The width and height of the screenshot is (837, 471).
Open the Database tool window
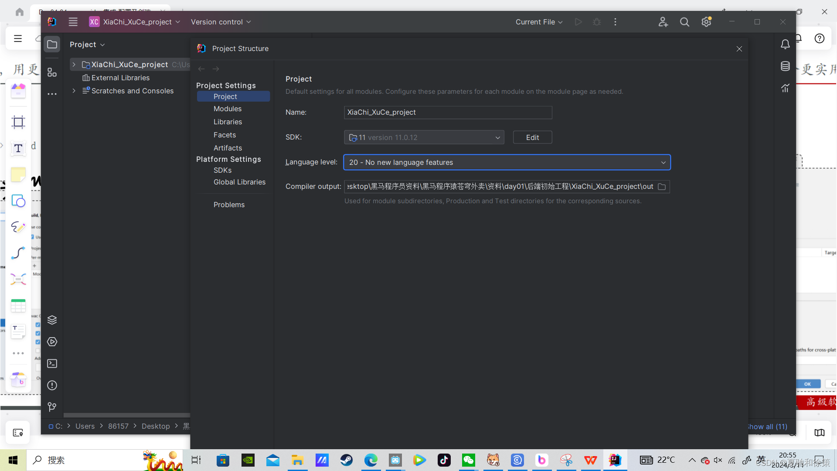785,66
